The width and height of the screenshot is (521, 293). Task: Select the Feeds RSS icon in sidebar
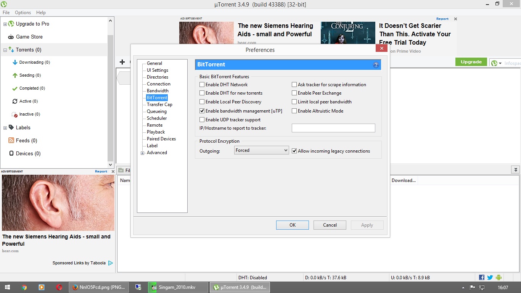pos(11,140)
